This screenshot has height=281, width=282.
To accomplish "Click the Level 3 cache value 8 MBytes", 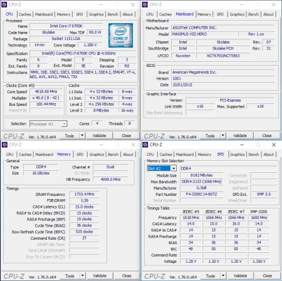I will 101,110.
